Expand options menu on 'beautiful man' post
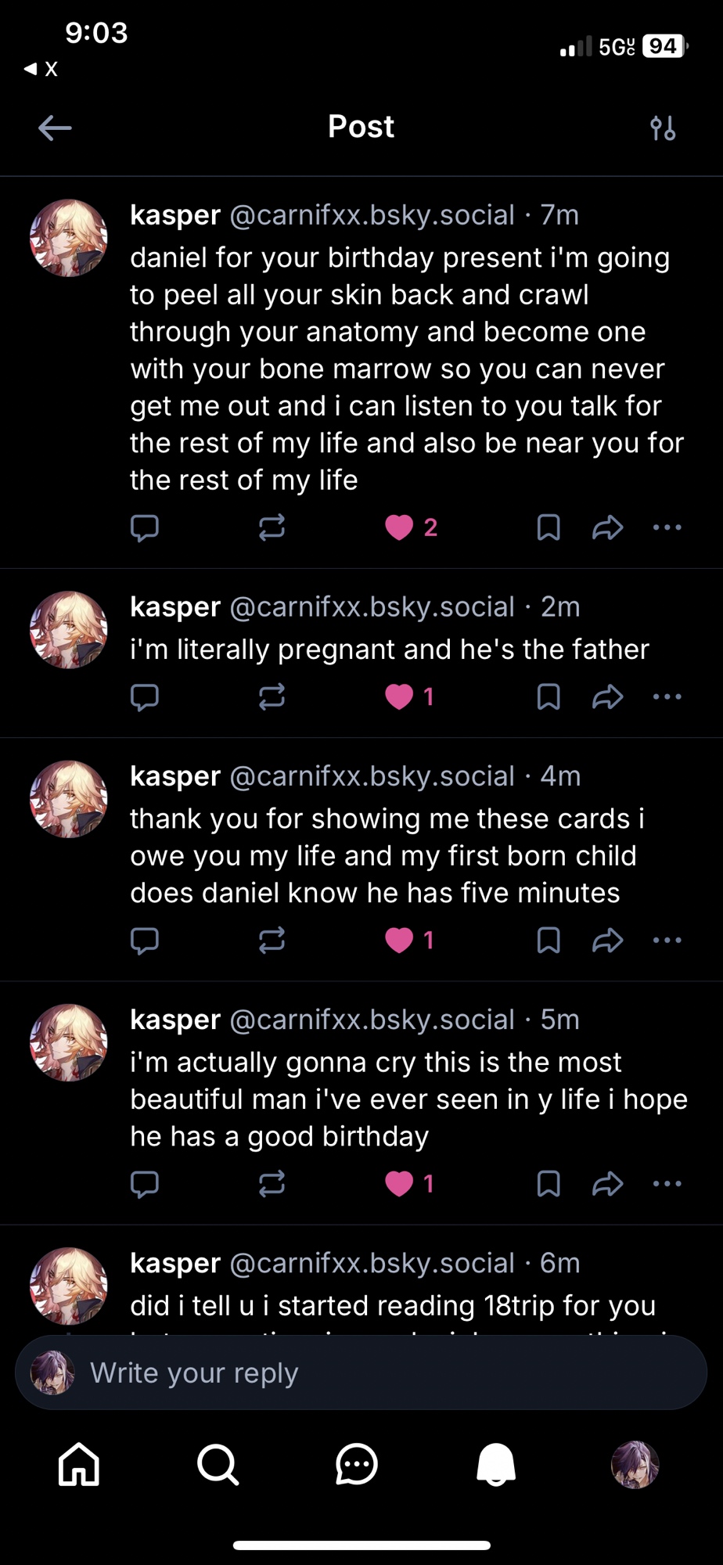The width and height of the screenshot is (723, 1565). [x=667, y=1184]
